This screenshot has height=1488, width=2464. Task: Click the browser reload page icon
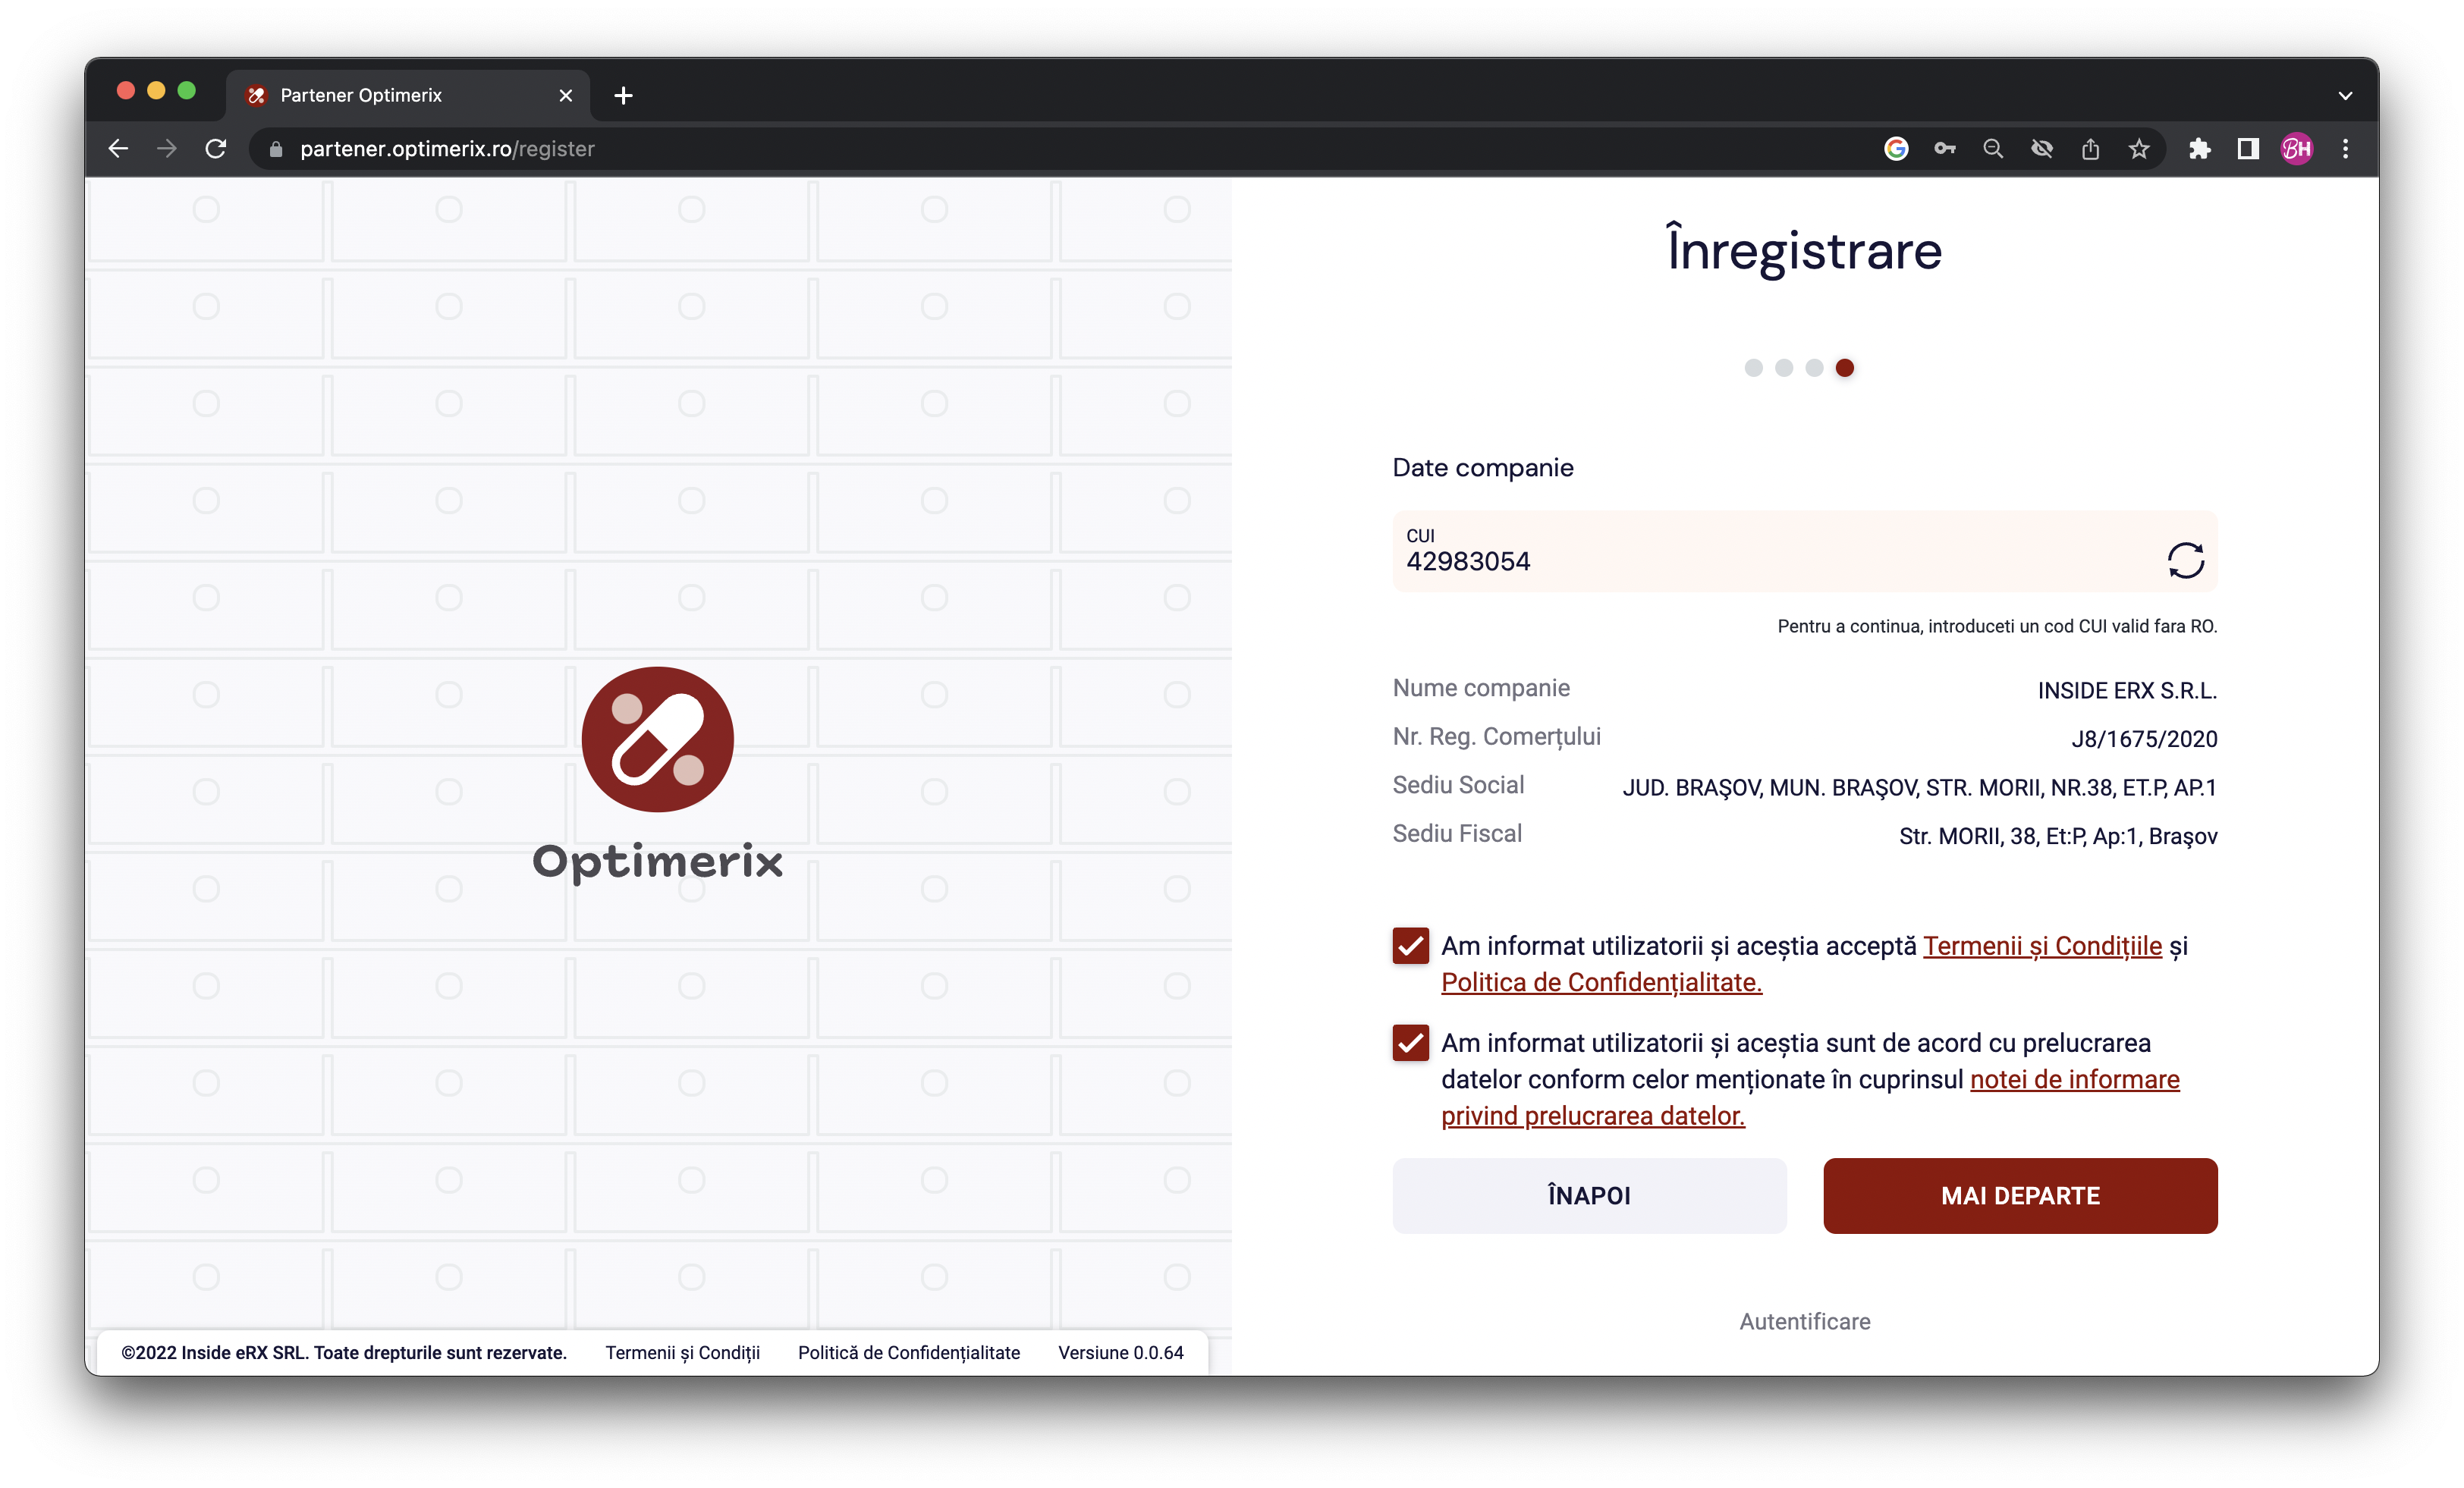tap(215, 148)
